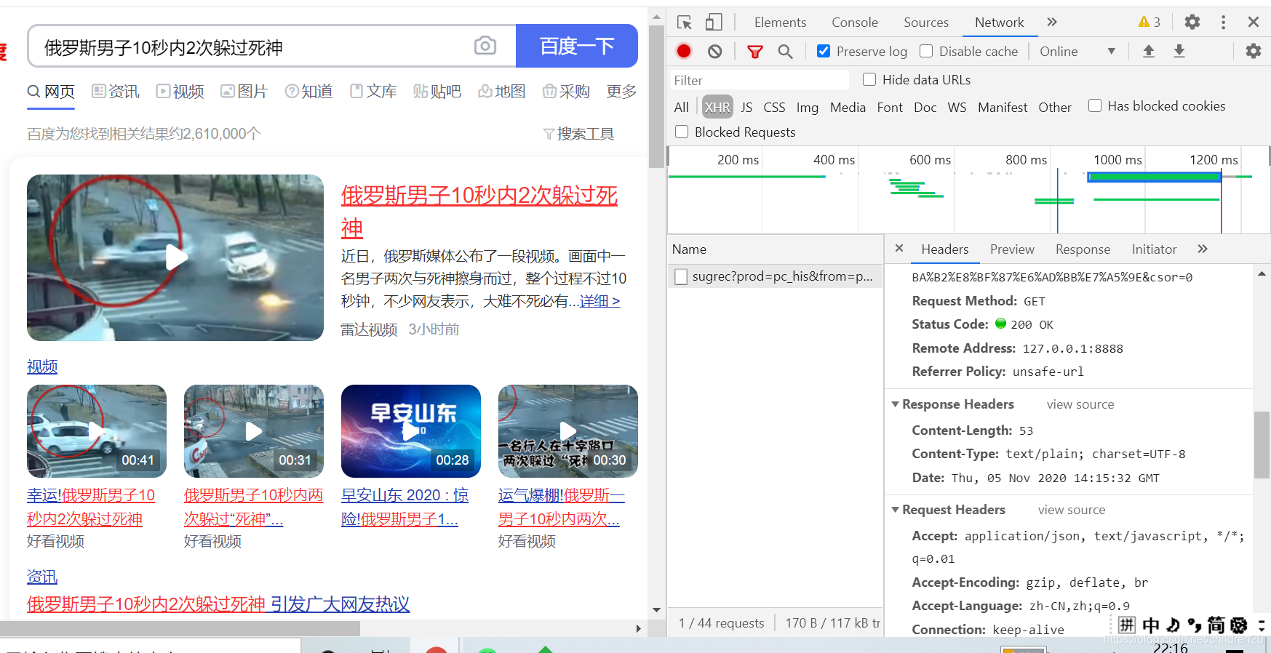Click the export HAR download arrow
1271x653 pixels.
(1179, 51)
